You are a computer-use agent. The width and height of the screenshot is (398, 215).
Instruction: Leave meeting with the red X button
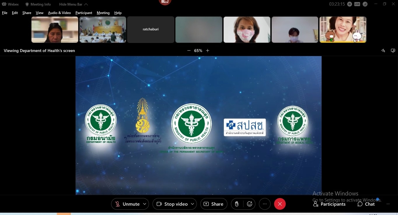tap(280, 204)
